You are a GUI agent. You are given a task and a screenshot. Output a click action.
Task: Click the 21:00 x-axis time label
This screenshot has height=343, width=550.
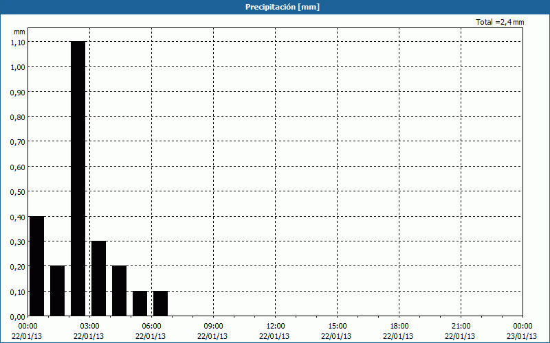(x=461, y=327)
